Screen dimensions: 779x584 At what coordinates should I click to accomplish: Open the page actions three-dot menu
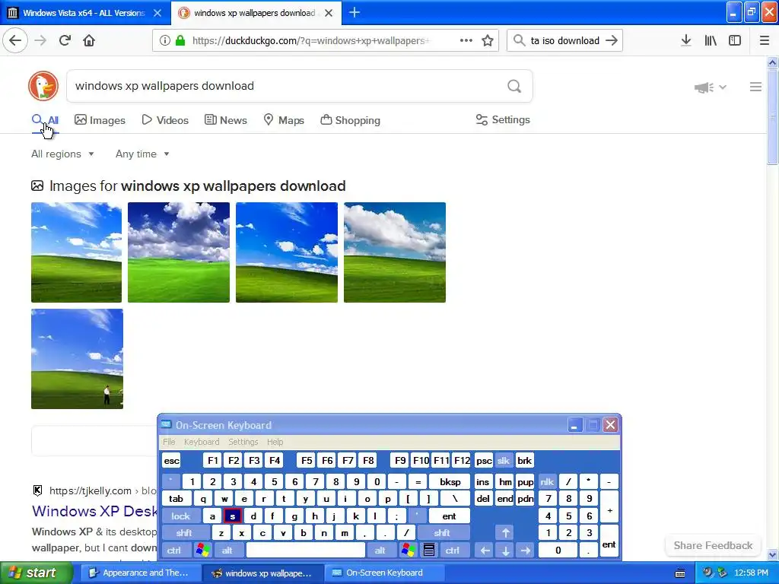pos(466,41)
